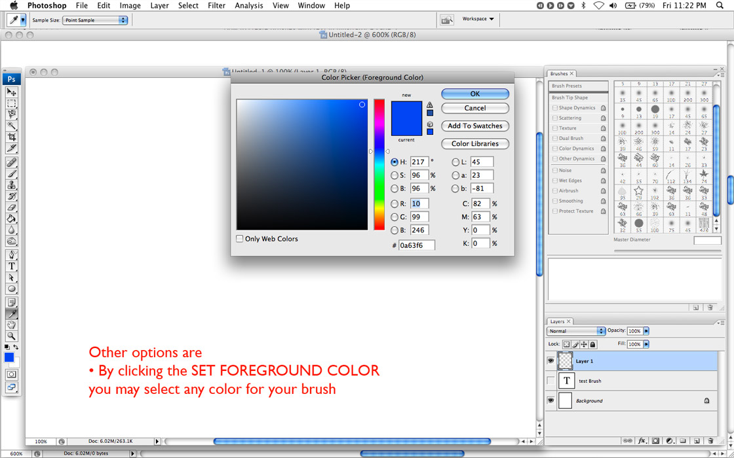Select the Pen tool
The height and width of the screenshot is (458, 734).
pos(12,255)
